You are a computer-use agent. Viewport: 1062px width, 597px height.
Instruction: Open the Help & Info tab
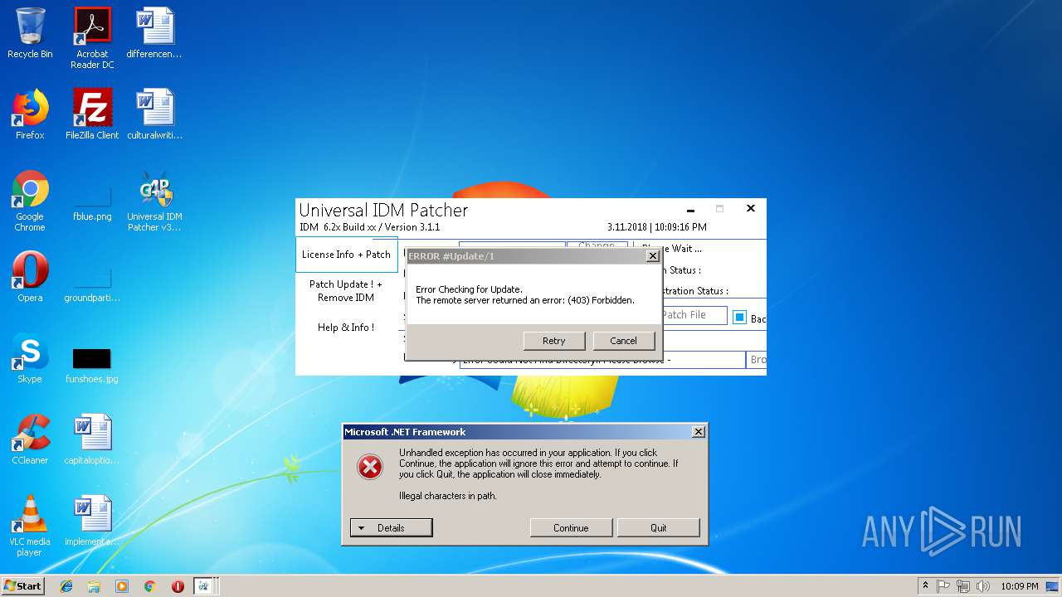point(346,327)
